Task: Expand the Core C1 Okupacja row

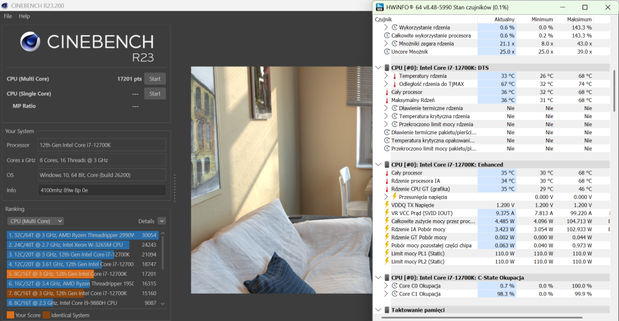Action: pyautogui.click(x=386, y=294)
